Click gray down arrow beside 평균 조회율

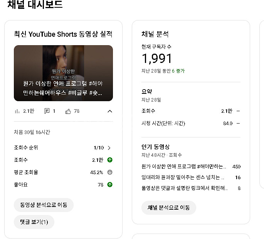pyautogui.click(x=109, y=172)
